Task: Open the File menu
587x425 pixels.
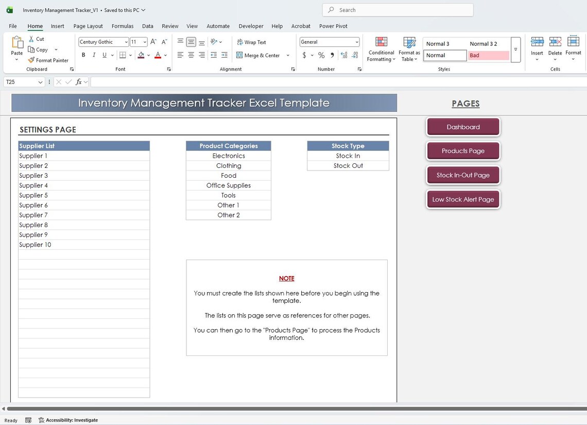Action: click(13, 26)
